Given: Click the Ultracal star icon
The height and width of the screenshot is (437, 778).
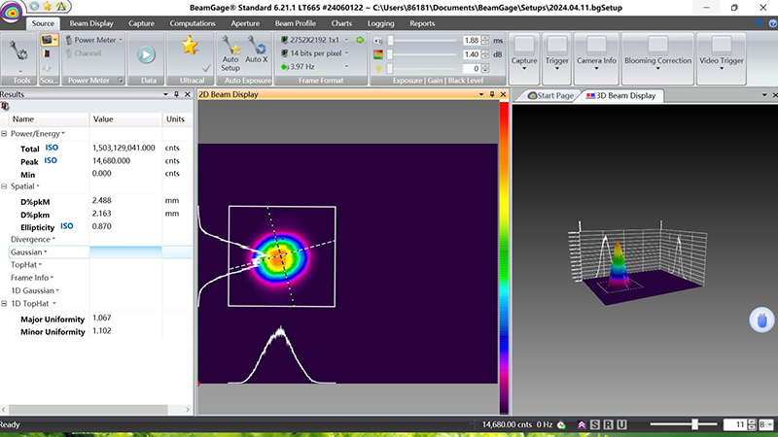Looking at the screenshot, I should [x=190, y=46].
